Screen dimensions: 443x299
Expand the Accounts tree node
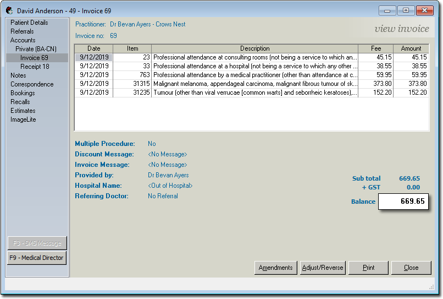pos(23,40)
